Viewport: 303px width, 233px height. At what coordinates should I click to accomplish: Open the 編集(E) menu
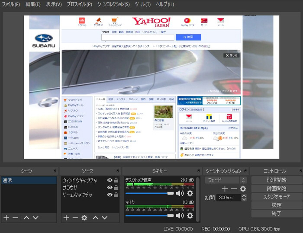33,4
